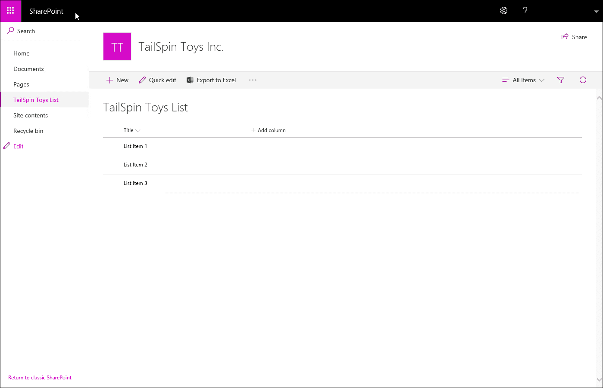Screen dimensions: 603x388
Task: Open the Help panel
Action: (x=525, y=11)
